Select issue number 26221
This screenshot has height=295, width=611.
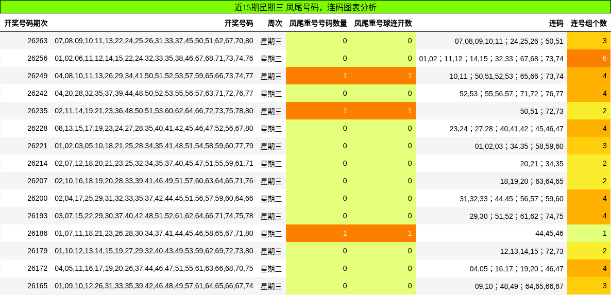tap(38, 146)
